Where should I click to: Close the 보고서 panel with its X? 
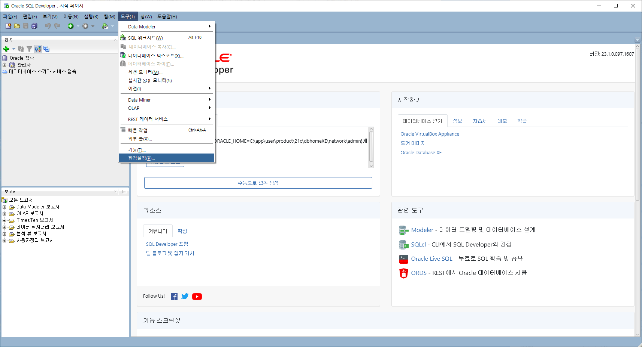coord(115,191)
